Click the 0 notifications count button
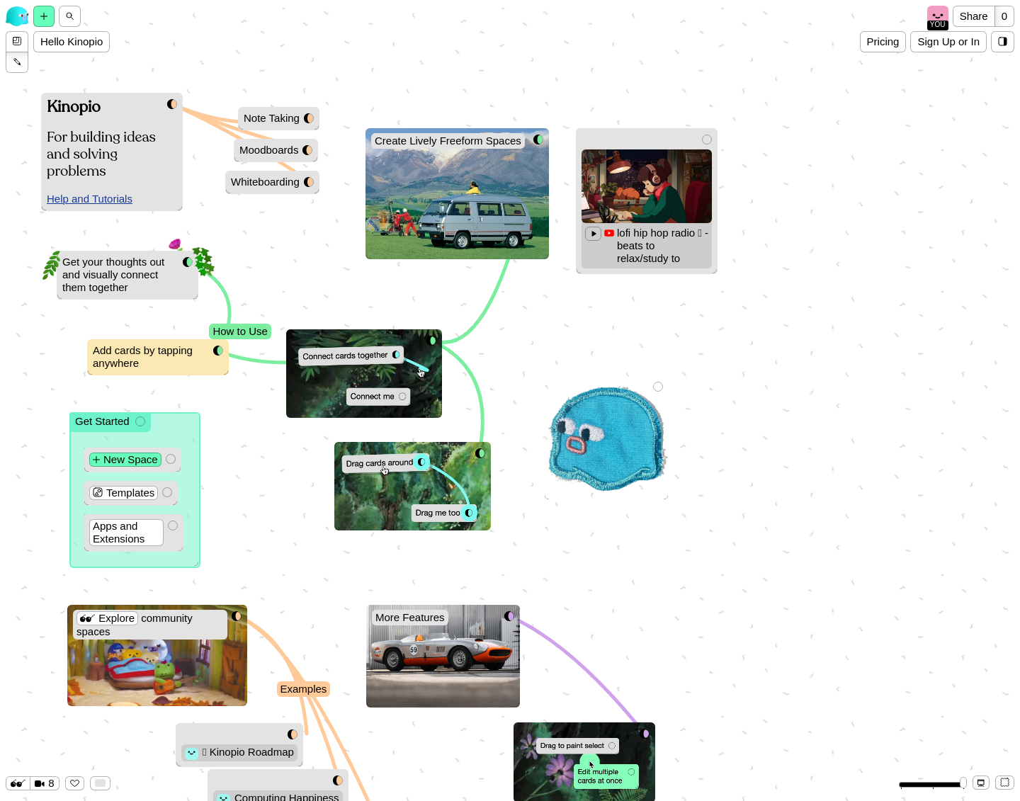This screenshot has width=1020, height=801. click(1004, 16)
